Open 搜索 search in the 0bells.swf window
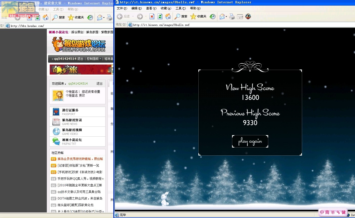The height and width of the screenshot is (218, 355). click(x=181, y=16)
